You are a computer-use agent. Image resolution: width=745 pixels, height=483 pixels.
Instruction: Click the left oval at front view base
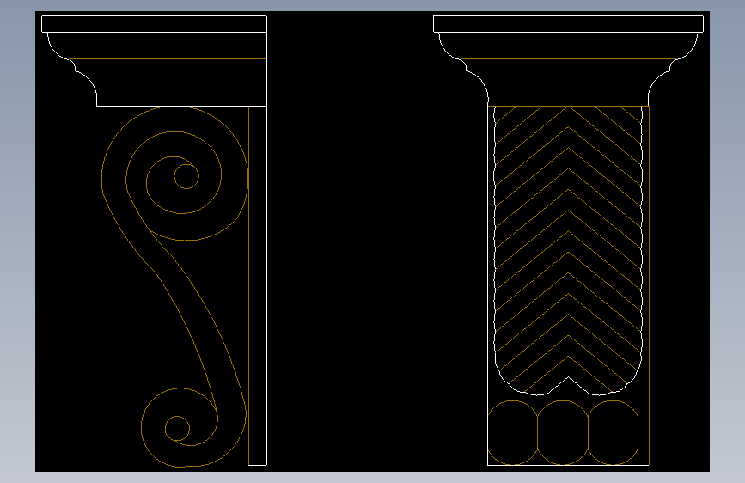click(513, 432)
